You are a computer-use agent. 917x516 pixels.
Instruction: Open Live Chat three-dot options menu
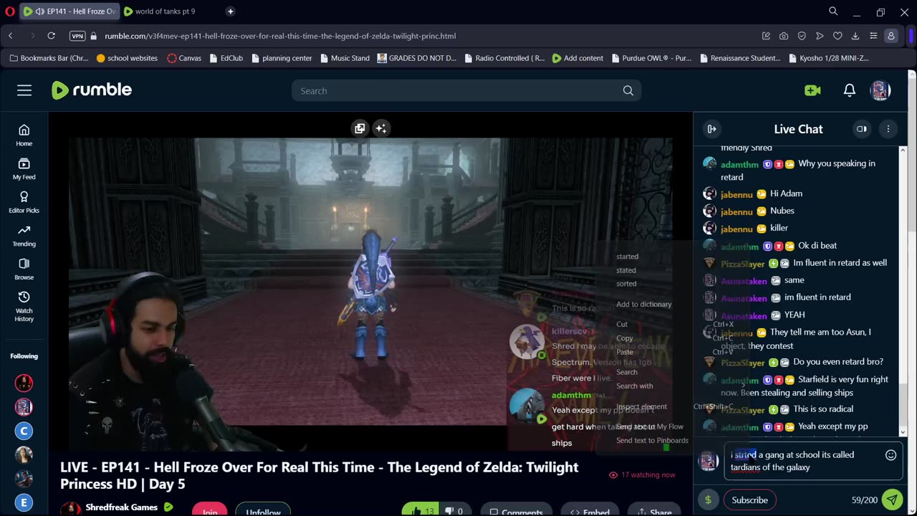pyautogui.click(x=888, y=129)
